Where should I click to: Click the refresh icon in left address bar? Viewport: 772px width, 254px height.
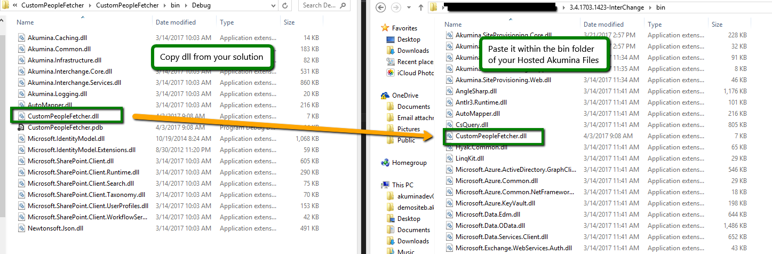coord(285,6)
